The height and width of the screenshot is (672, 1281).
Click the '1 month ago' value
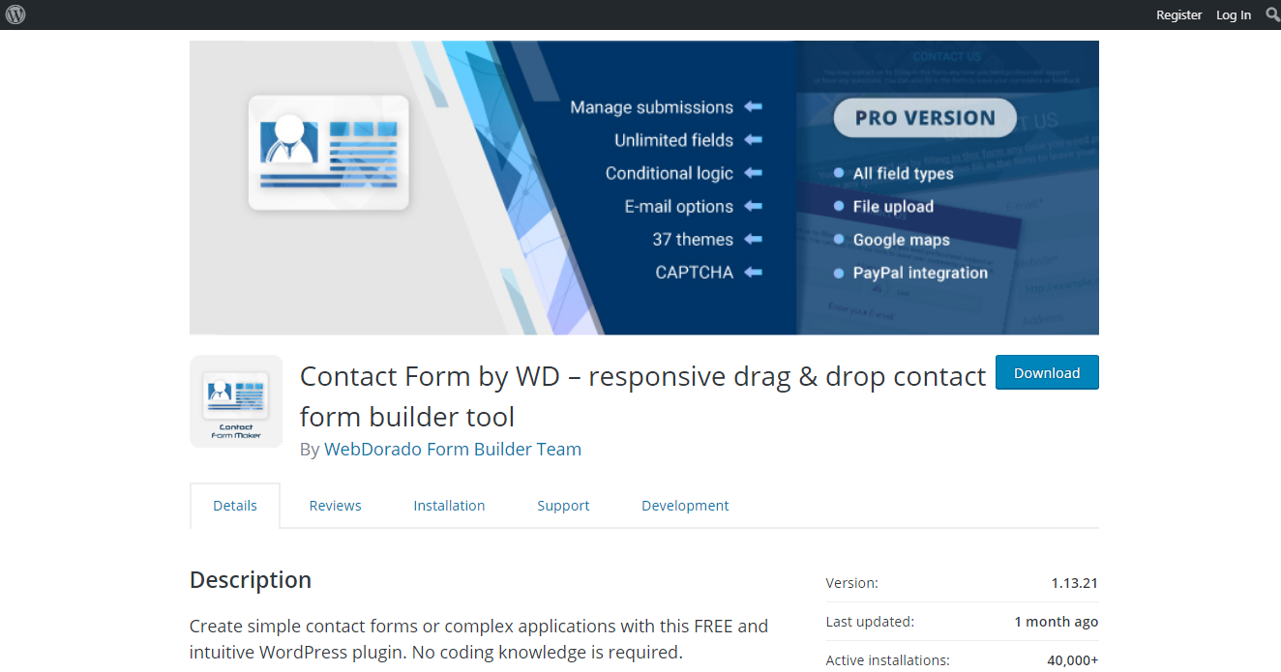click(1057, 622)
